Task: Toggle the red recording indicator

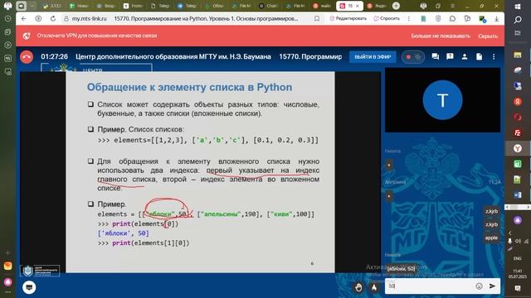Action: click(408, 57)
